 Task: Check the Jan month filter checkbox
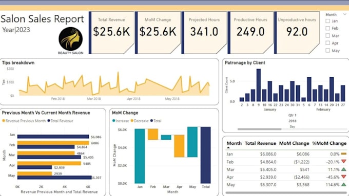coord(327,21)
